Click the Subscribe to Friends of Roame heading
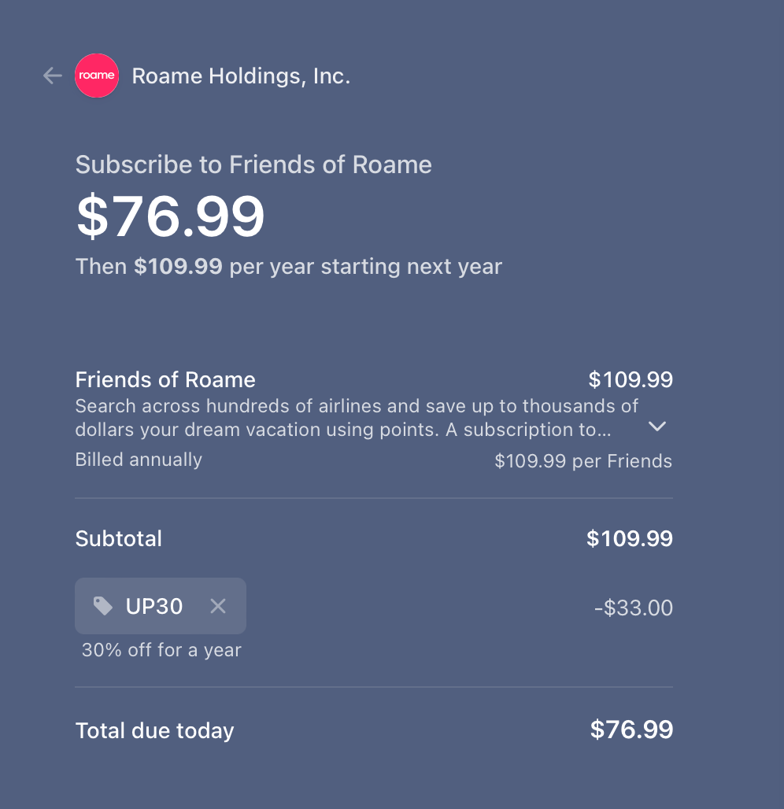 [x=253, y=164]
